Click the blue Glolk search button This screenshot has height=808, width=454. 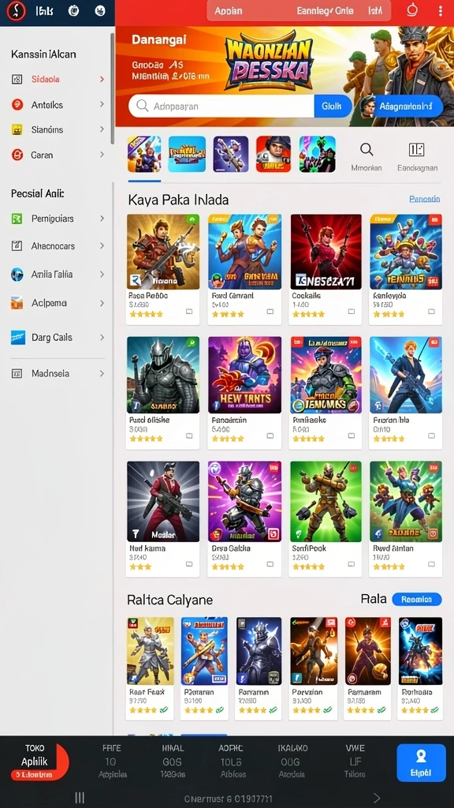click(x=333, y=107)
